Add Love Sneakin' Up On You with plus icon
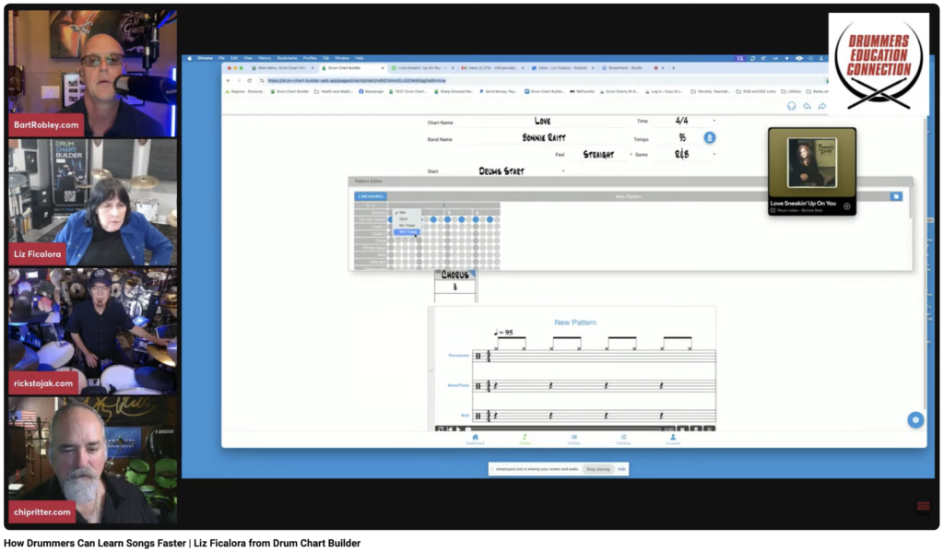944x552 pixels. click(x=846, y=206)
